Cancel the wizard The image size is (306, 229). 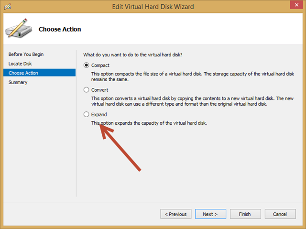tap(281, 214)
